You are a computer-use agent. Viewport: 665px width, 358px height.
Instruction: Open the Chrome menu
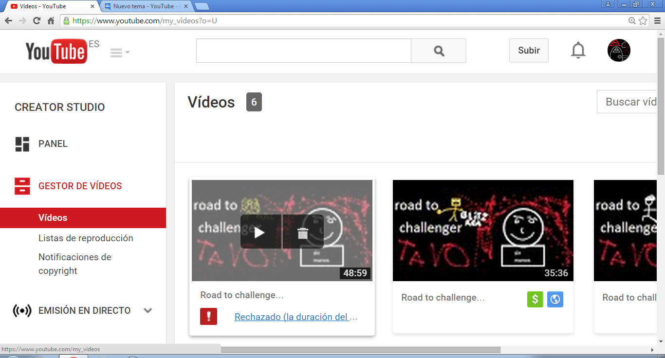(x=657, y=21)
